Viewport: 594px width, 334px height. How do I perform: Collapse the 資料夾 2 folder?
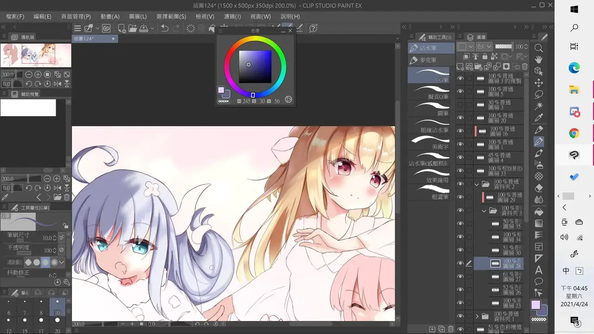pyautogui.click(x=477, y=184)
